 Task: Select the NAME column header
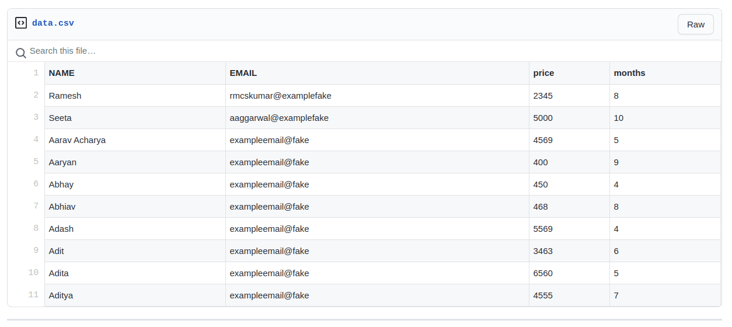coord(62,73)
